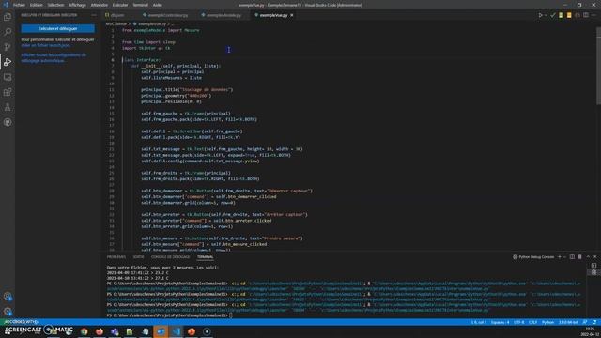Open Run and Debug panel ellipsis menu
Screen dimensions: 601x338
[94, 15]
